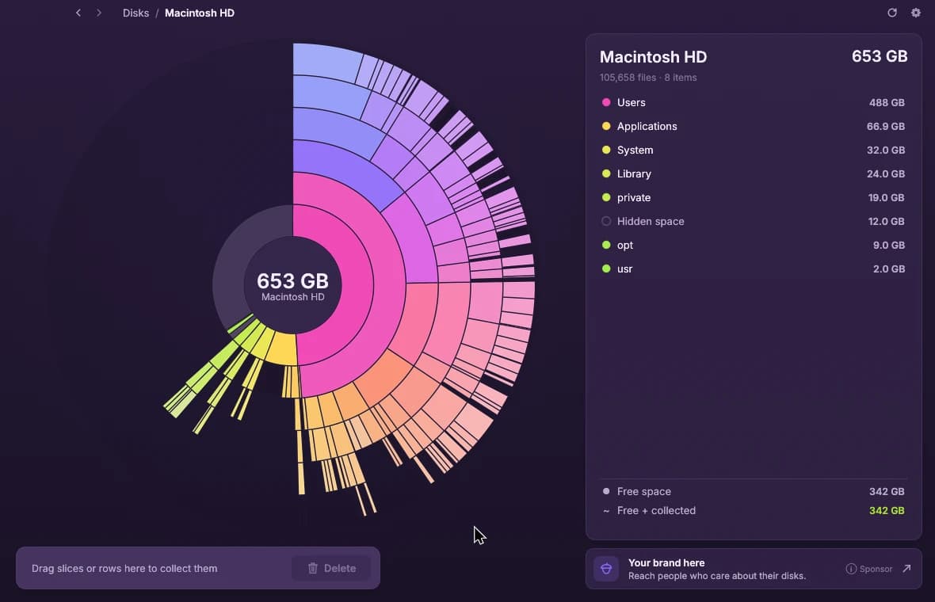Click the Your brand here banner
935x602 pixels.
pos(754,569)
